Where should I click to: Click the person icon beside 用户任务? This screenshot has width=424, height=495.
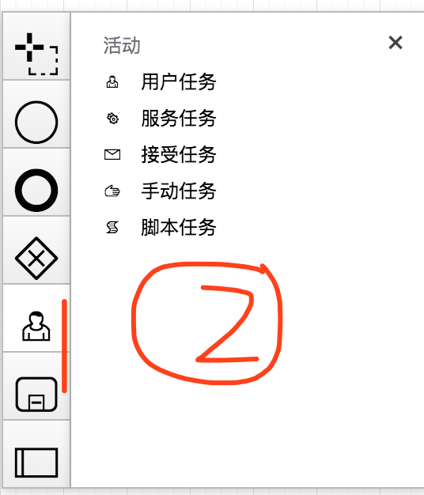pos(112,82)
